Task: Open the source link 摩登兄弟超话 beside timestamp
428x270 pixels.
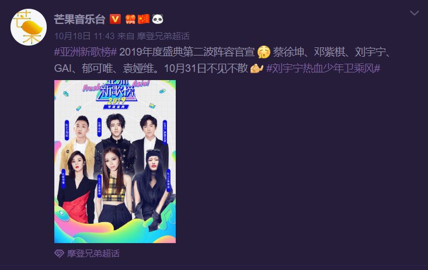Action: coord(163,36)
